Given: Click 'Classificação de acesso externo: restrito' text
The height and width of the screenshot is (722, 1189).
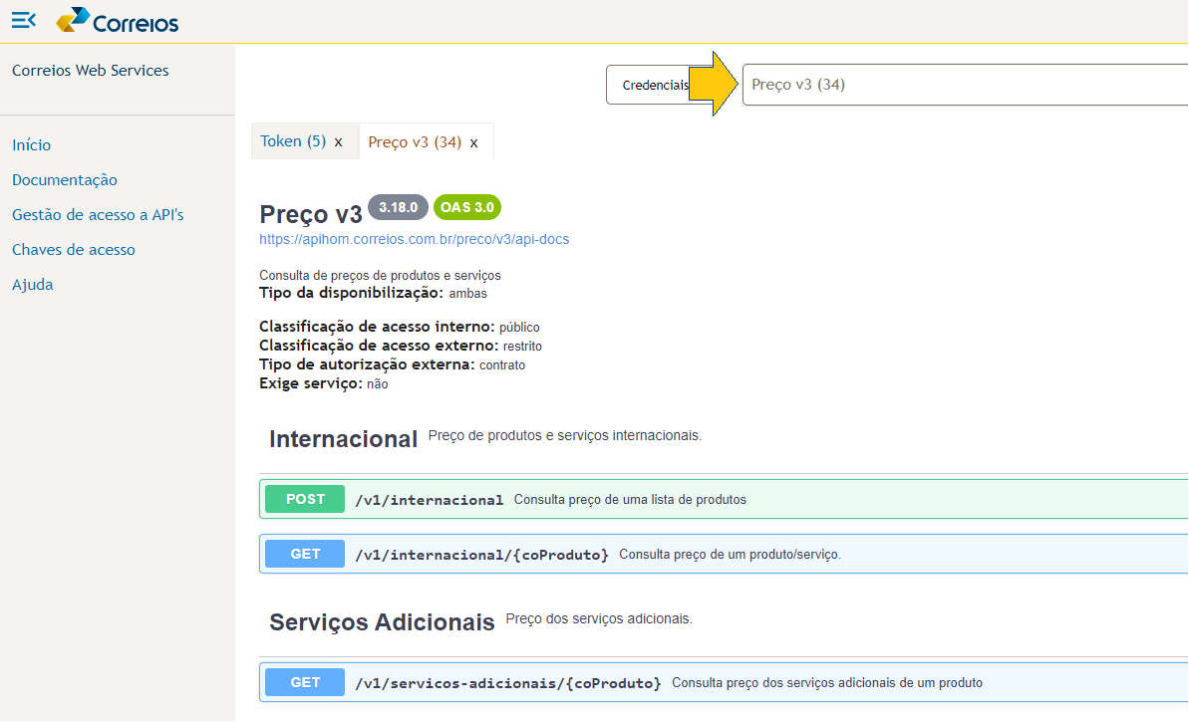Looking at the screenshot, I should pos(401,346).
